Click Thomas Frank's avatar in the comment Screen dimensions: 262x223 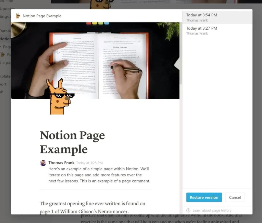[x=43, y=163]
